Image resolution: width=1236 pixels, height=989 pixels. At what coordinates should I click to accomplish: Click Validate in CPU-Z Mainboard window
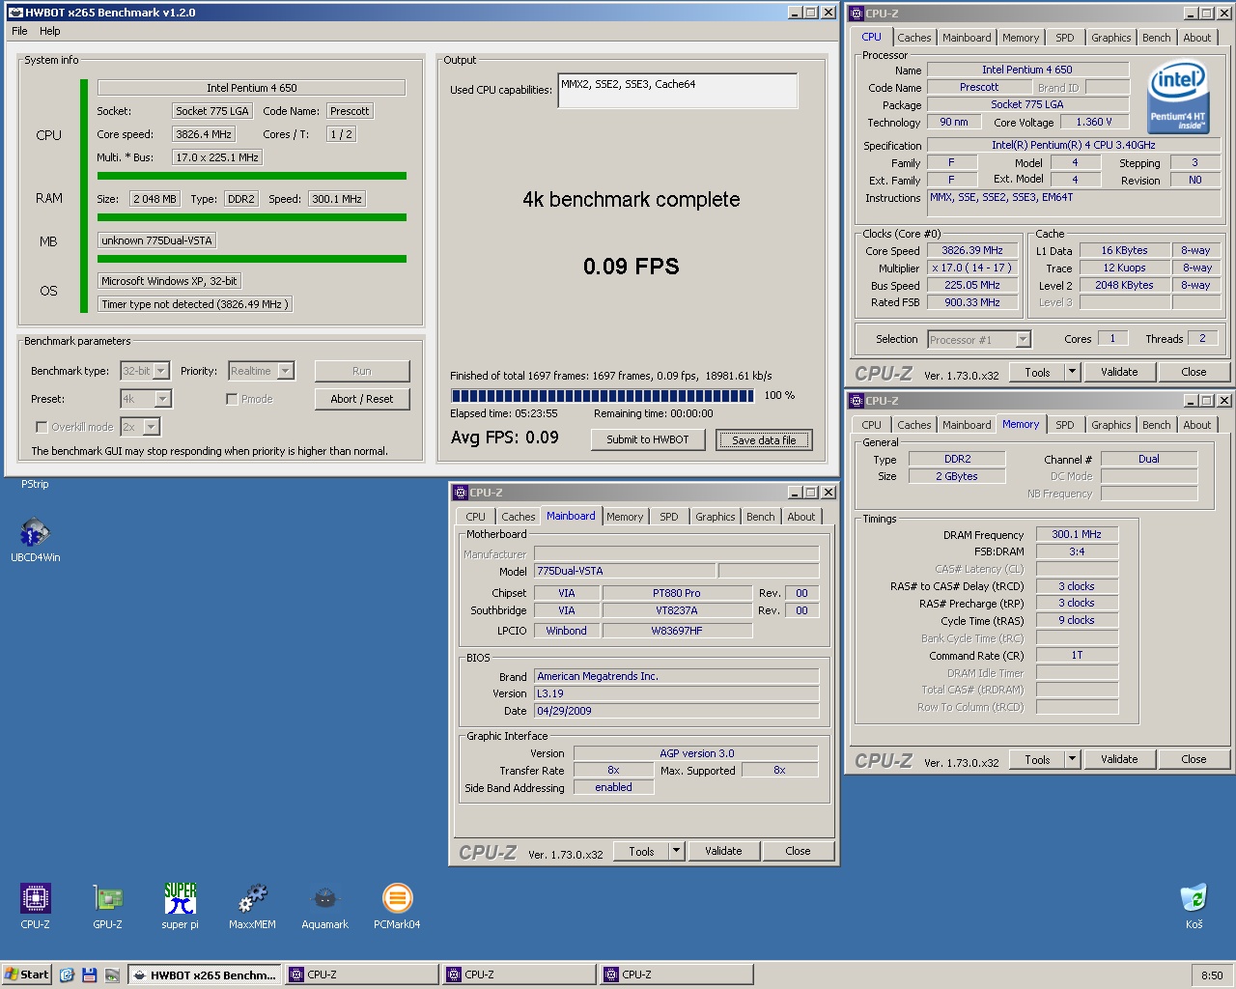click(723, 851)
